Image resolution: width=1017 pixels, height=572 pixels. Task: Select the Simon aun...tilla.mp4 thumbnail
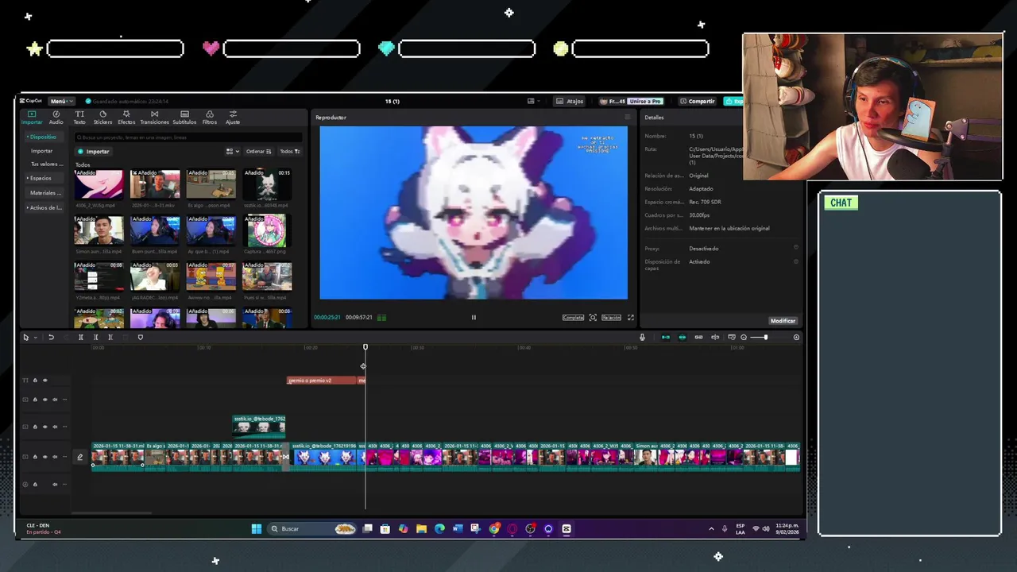point(99,231)
